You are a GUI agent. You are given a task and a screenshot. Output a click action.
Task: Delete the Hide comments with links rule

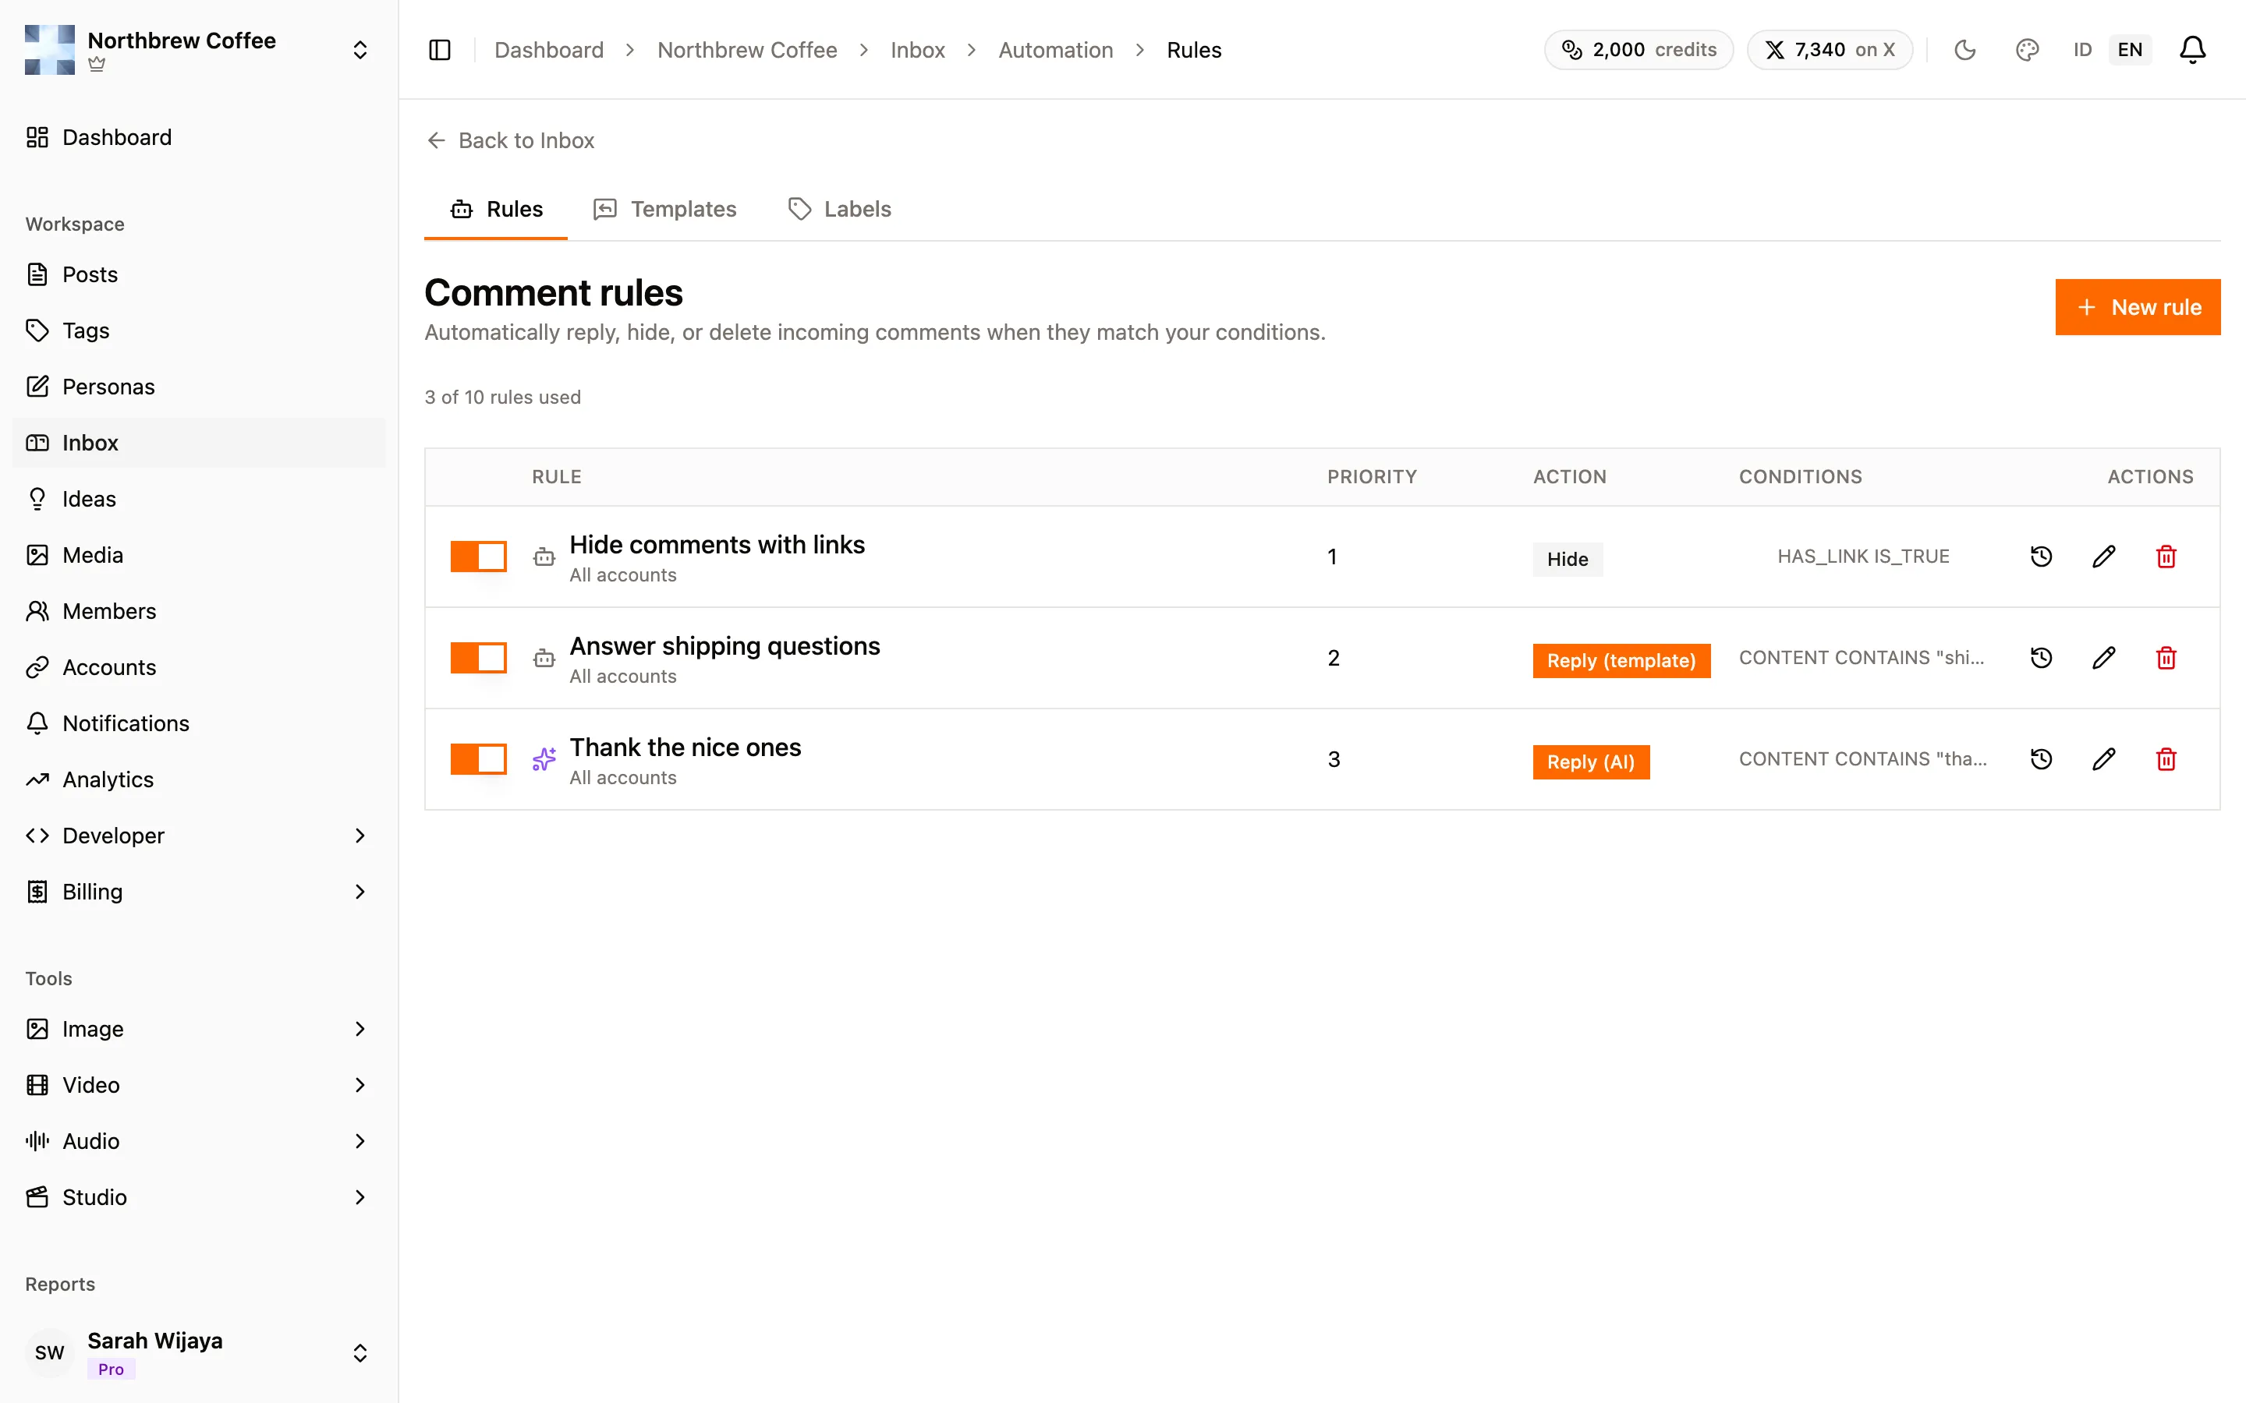[x=2166, y=557]
